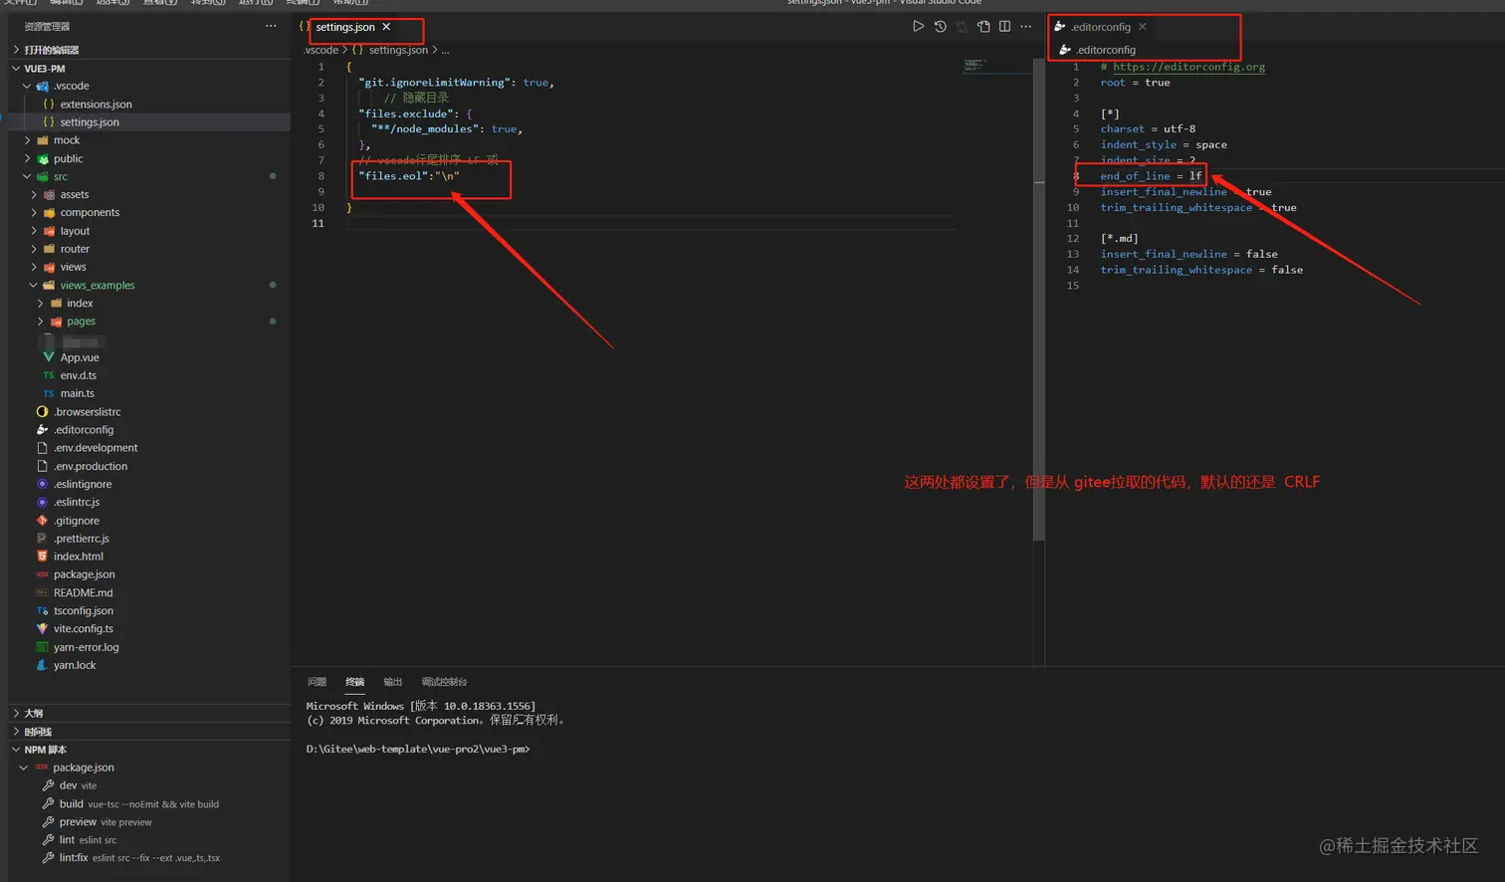Focus the terminal prompt input line
Viewport: 1505px width, 882px height.
pos(418,749)
